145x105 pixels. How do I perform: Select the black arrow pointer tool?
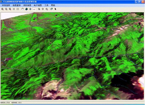(x=55, y=9)
